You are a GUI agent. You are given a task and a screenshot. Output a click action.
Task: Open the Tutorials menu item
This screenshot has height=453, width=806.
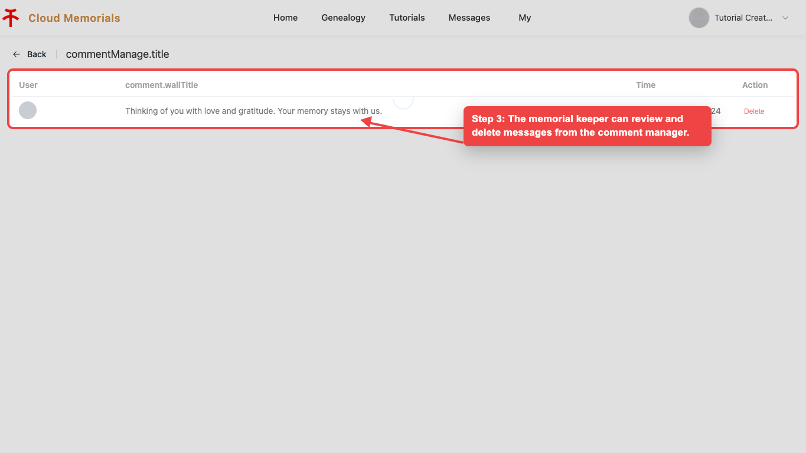click(407, 18)
